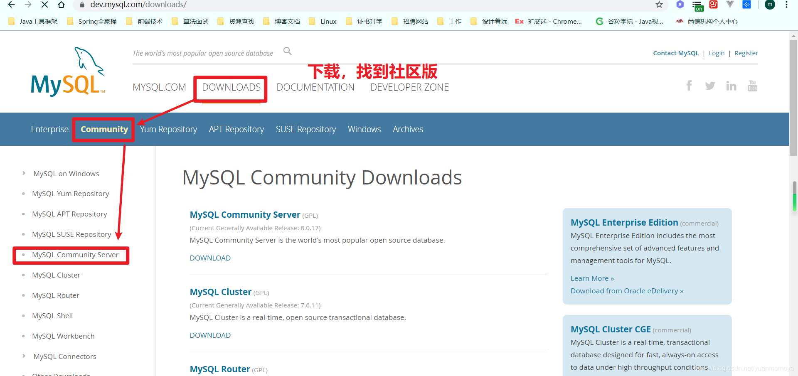The width and height of the screenshot is (798, 376).
Task: Click the Register link
Action: (x=746, y=53)
